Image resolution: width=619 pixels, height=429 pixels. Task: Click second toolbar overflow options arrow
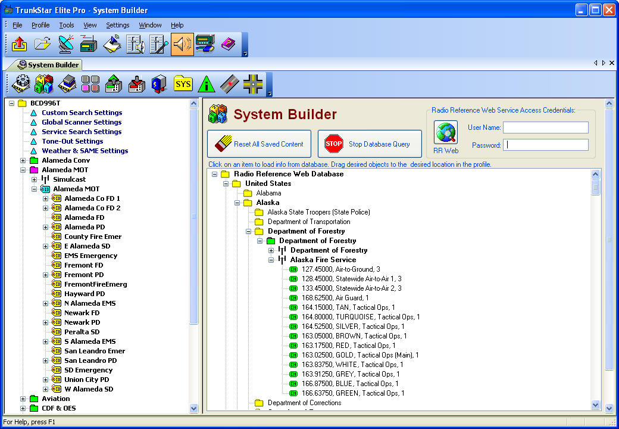(x=269, y=93)
